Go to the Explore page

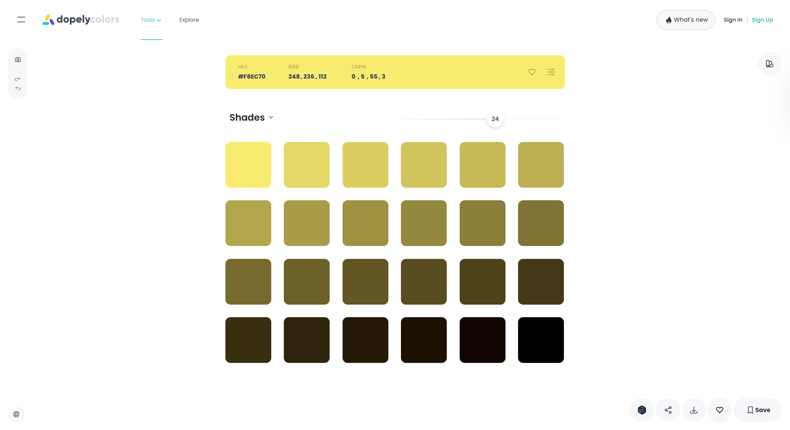(189, 20)
